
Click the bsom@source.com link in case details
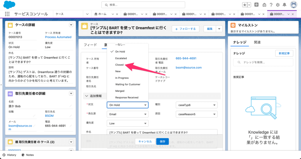(x=189, y=67)
